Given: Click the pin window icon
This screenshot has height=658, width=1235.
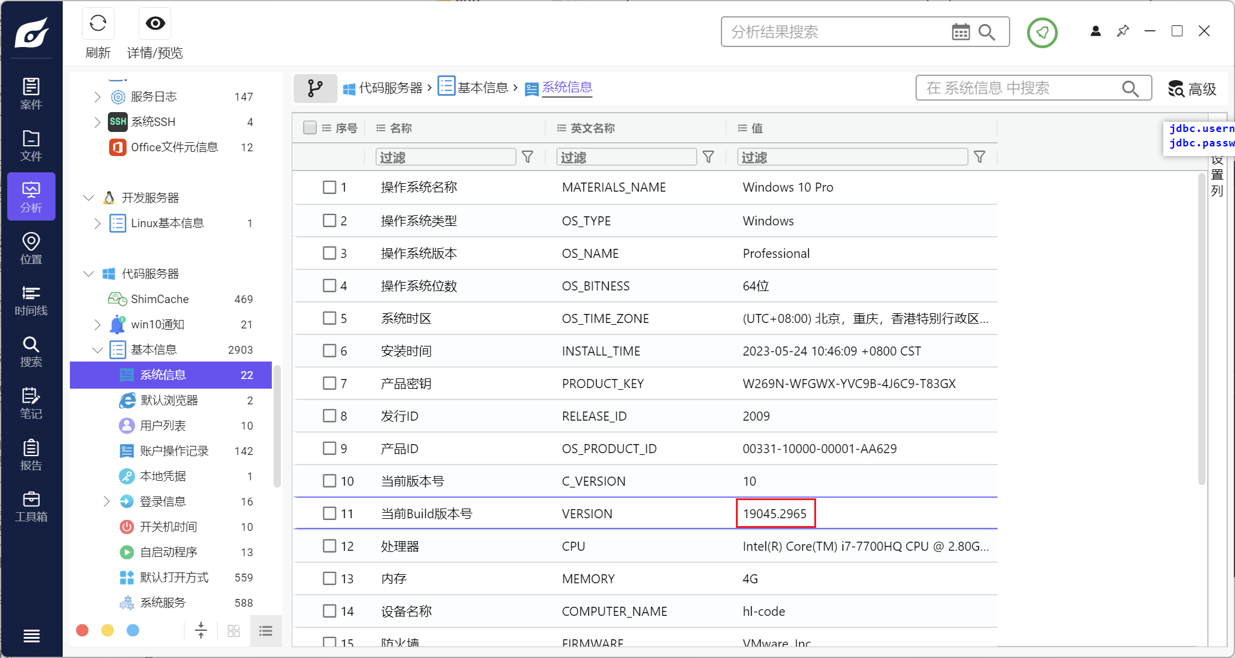Looking at the screenshot, I should click(x=1123, y=31).
